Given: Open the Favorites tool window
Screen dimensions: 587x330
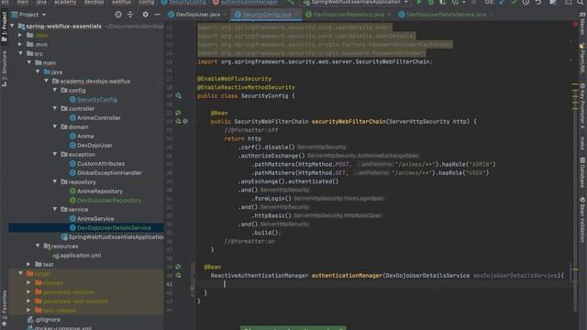Looking at the screenshot, I should (x=4, y=308).
